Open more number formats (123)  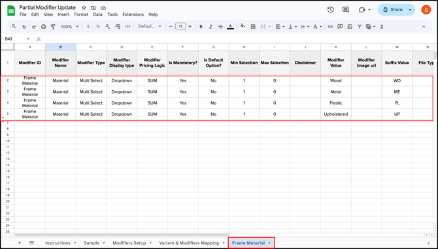point(127,27)
